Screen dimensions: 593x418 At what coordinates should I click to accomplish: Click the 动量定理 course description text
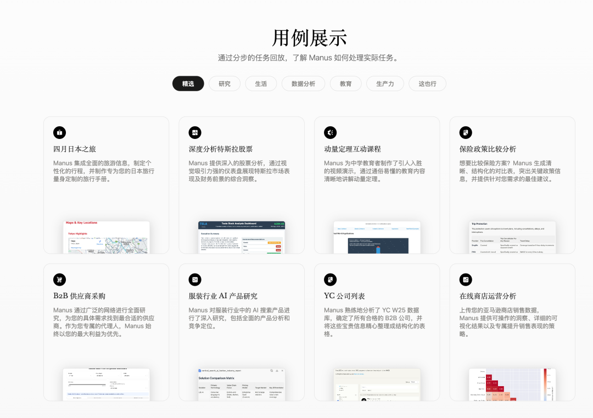tap(374, 171)
